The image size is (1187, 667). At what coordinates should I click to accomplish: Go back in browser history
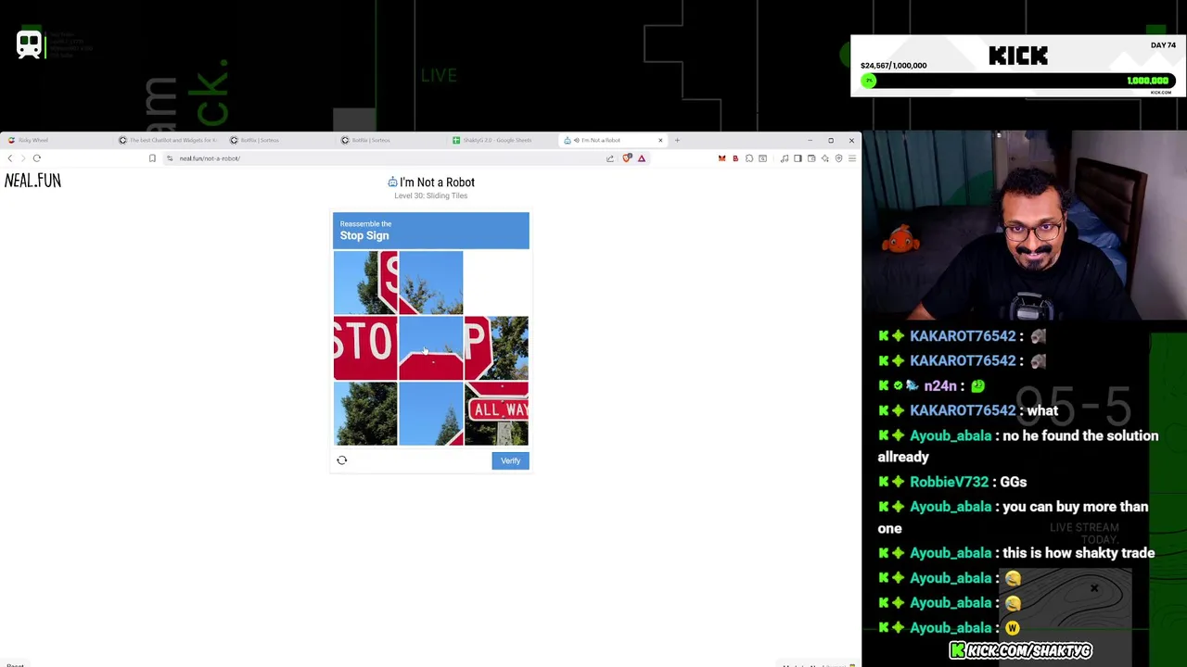[10, 158]
